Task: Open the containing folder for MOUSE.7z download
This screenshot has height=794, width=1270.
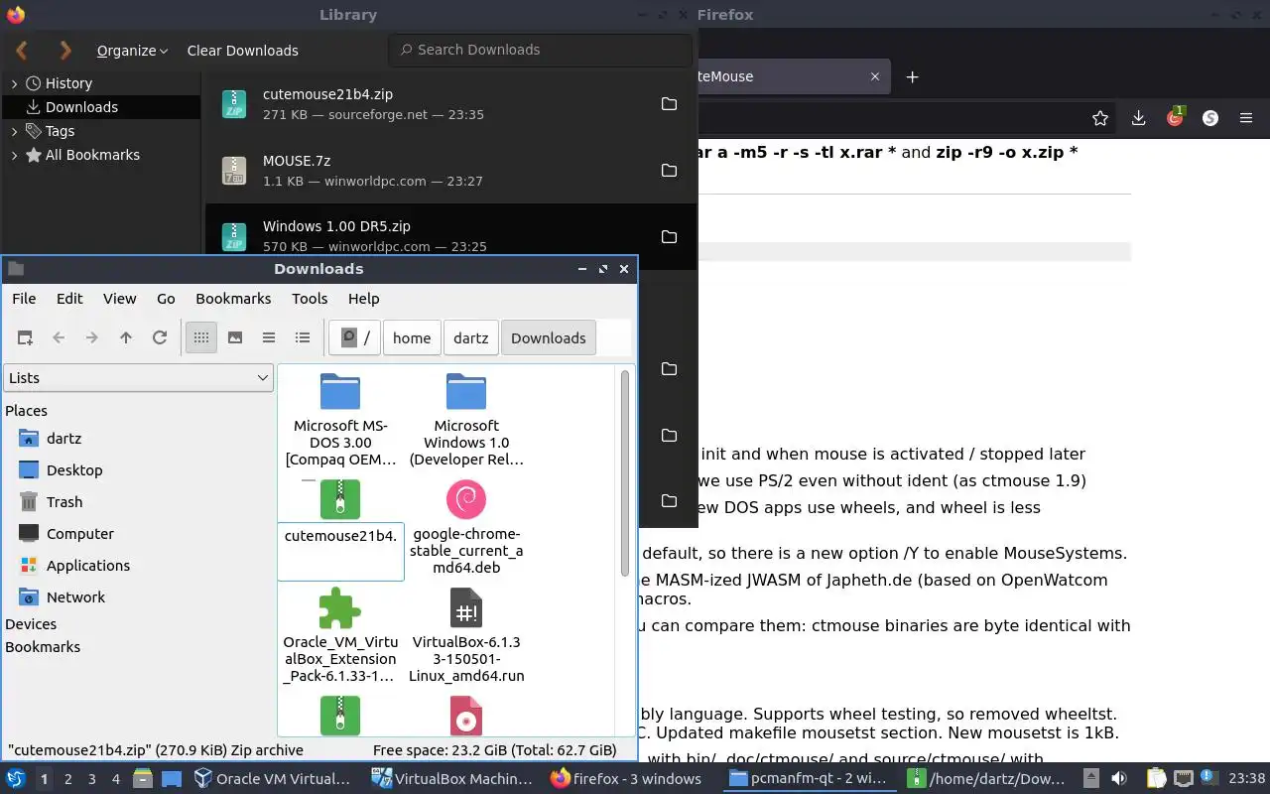Action: pos(669,171)
